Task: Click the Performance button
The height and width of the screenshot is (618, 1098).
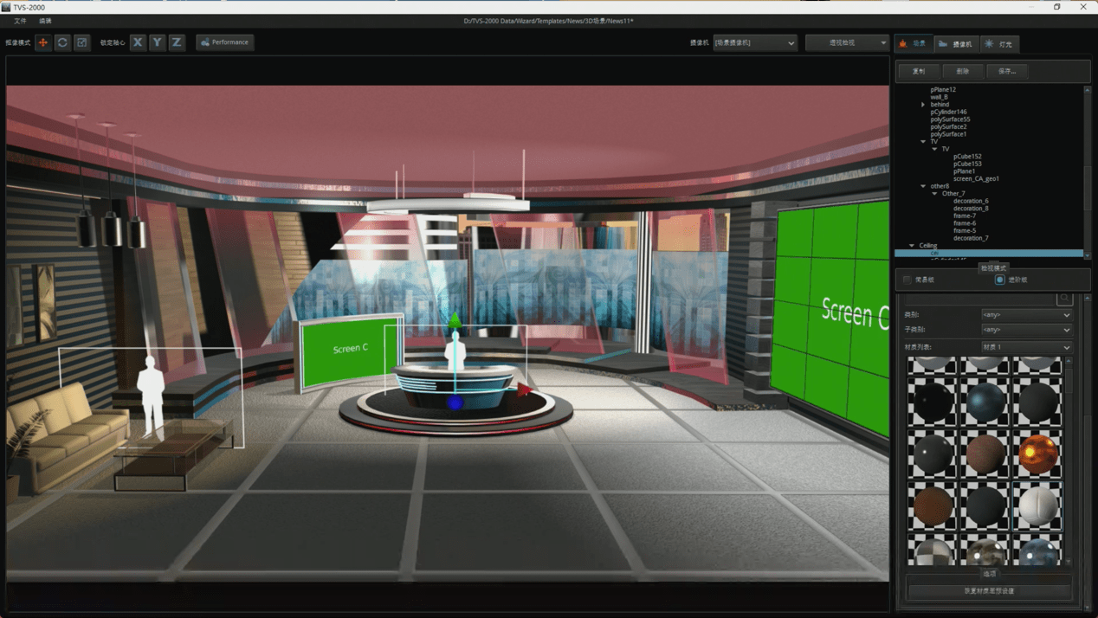Action: point(224,42)
